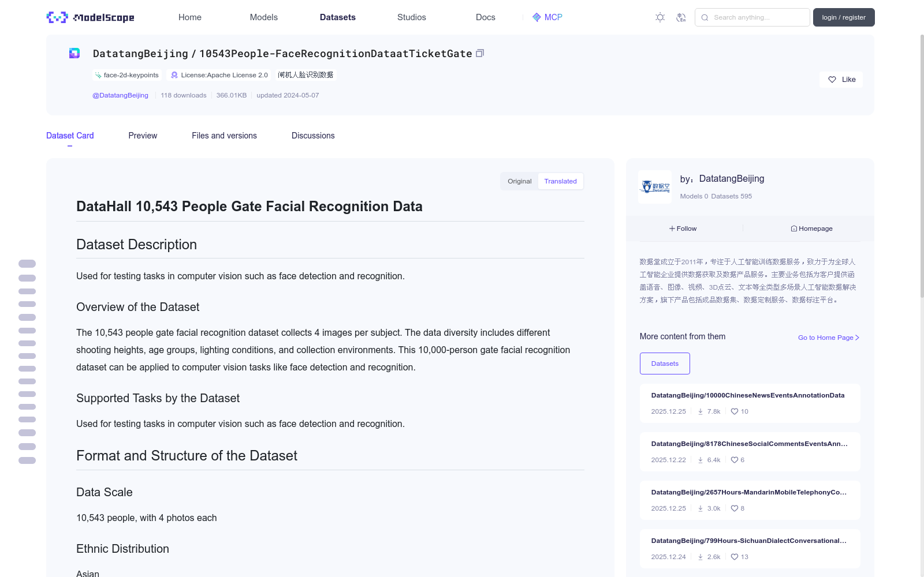Viewport: 924px width, 577px height.
Task: Open the Docs nav item
Action: pos(486,17)
